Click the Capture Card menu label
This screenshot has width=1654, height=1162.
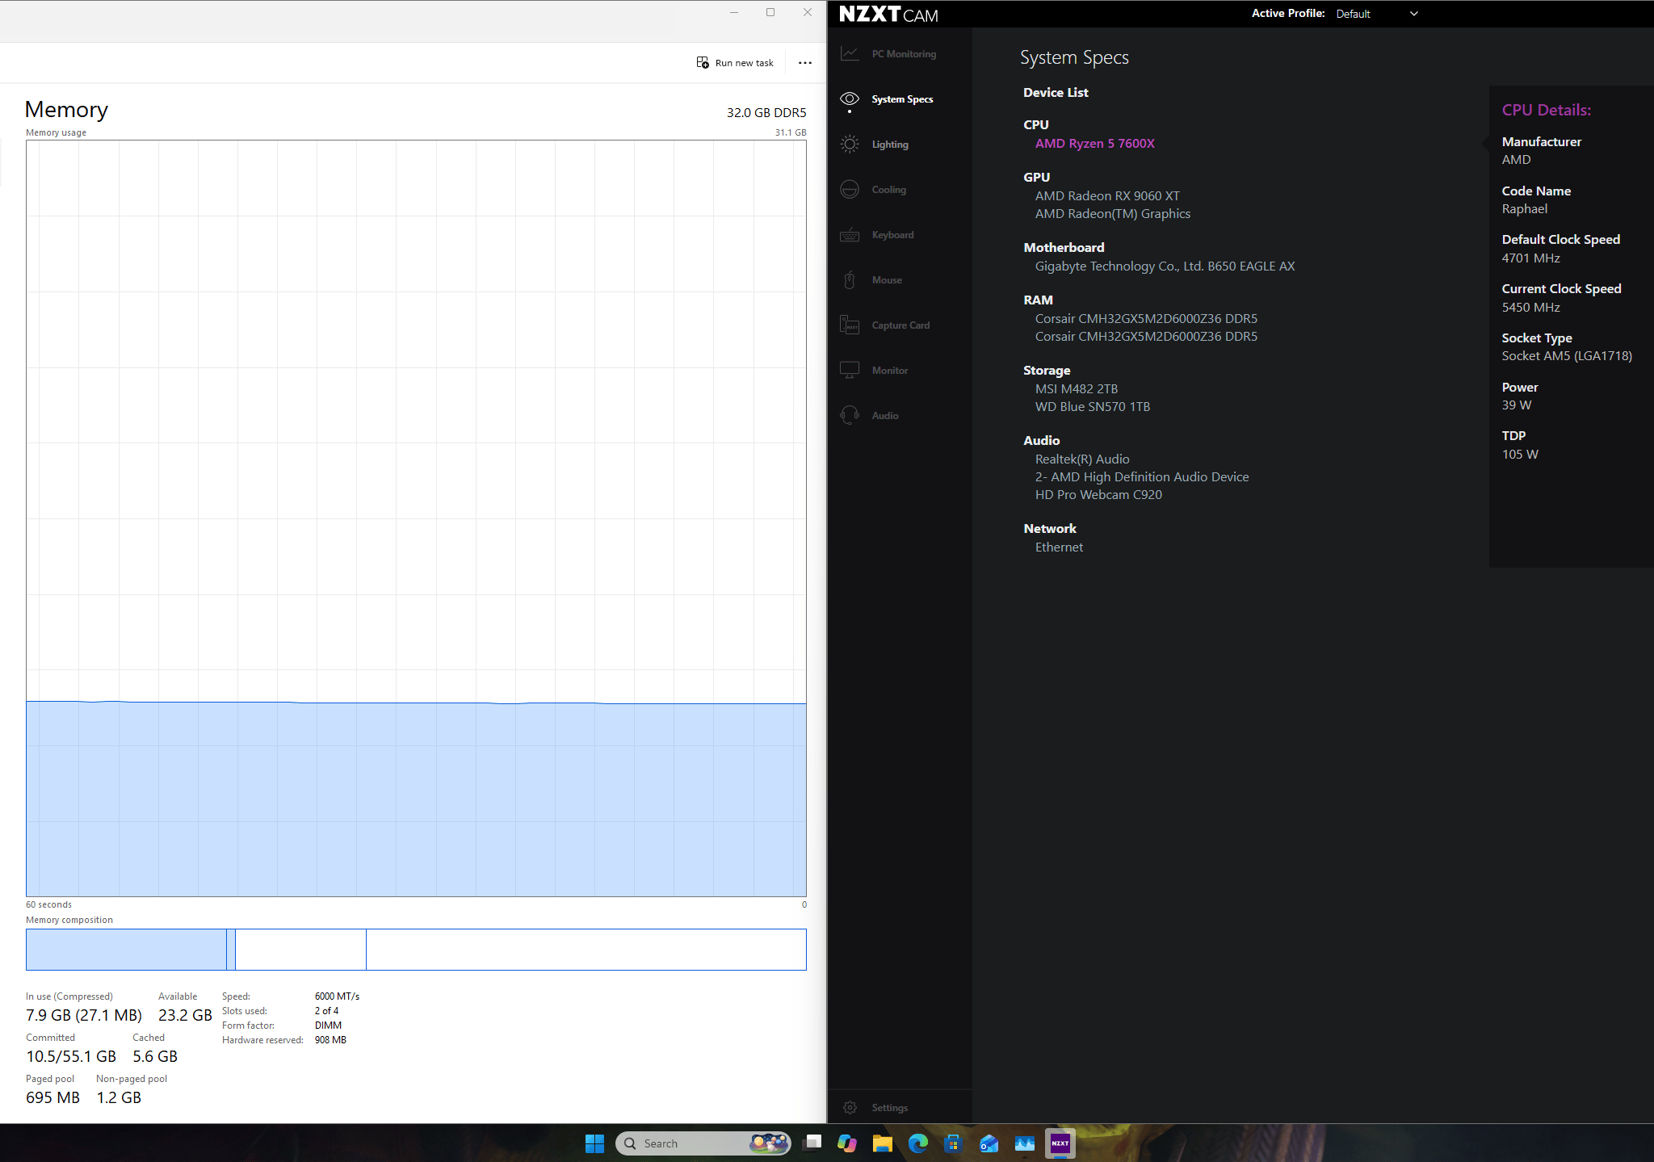[x=900, y=325]
